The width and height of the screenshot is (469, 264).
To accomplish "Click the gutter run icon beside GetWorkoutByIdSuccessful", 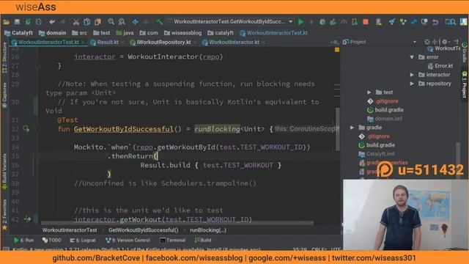I will (26, 129).
